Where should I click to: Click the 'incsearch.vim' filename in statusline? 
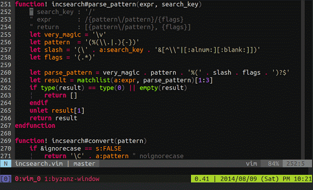[x=39, y=163]
